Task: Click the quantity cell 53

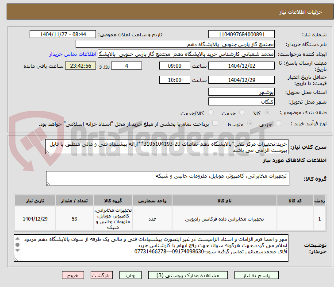Action: pos(74,219)
